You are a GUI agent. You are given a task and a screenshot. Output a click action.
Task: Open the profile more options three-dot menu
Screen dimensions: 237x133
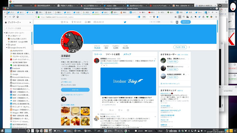coord(189,47)
